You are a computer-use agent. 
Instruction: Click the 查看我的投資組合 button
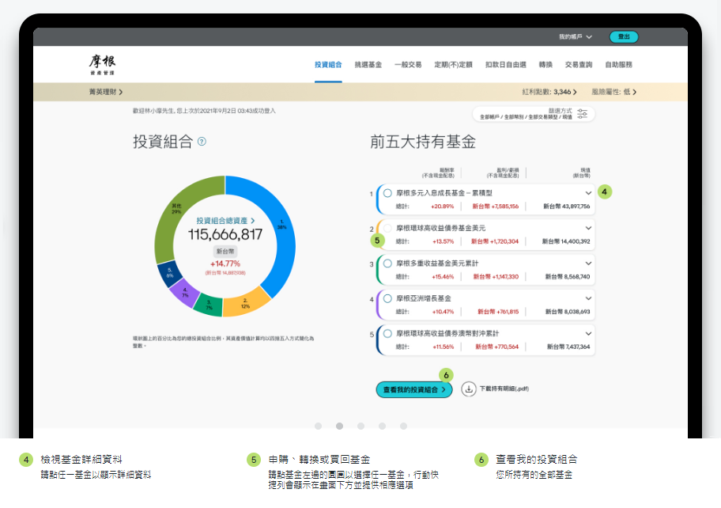(414, 390)
